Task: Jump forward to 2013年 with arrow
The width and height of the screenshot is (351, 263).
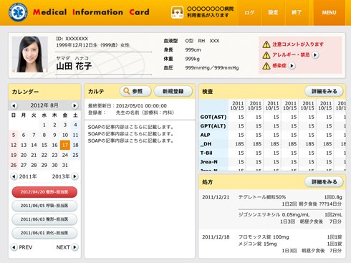Action: (x=74, y=176)
